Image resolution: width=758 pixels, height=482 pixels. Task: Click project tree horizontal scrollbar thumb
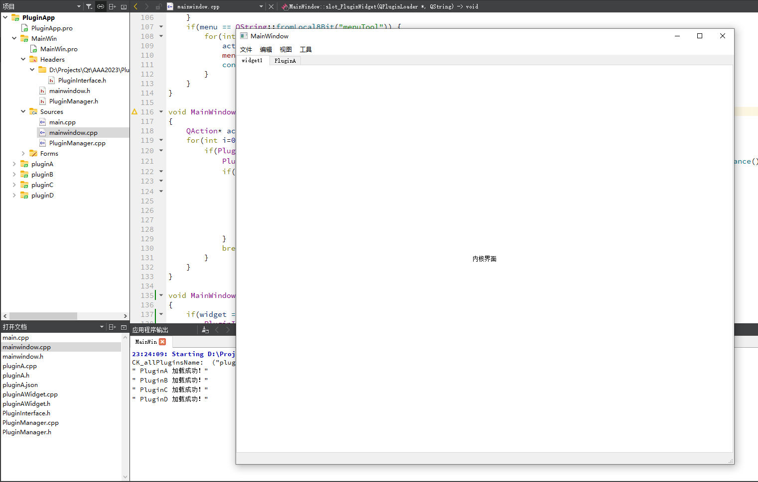43,316
